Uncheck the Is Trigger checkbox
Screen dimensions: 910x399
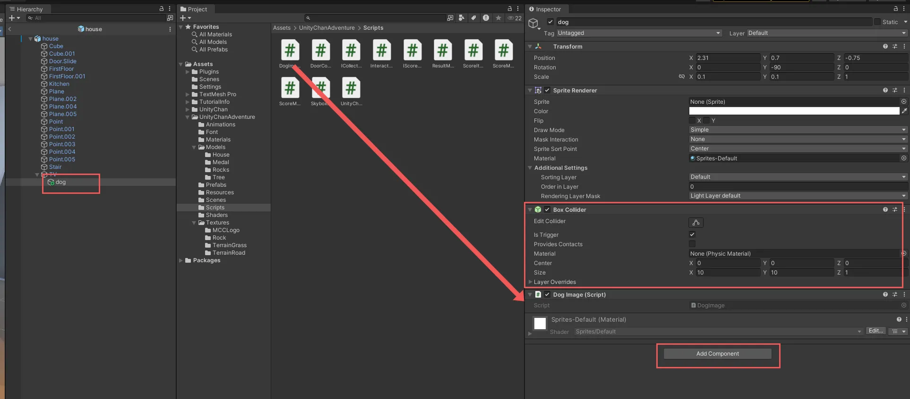click(692, 235)
